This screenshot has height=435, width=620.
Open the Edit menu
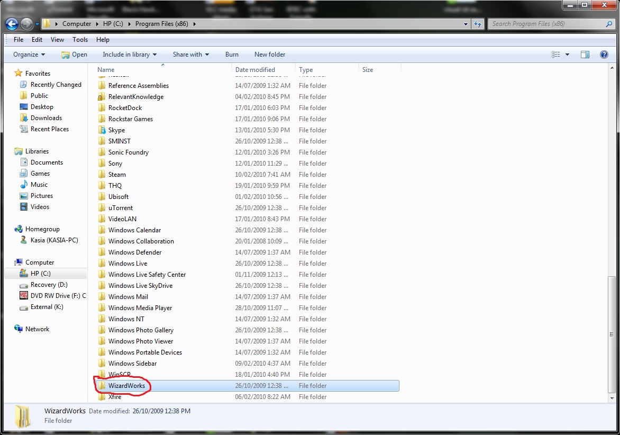click(37, 40)
